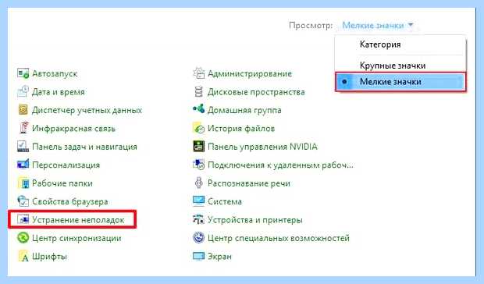Screen dimensions: 484x284
Task: Click the Домашняя группа text
Action: (x=244, y=110)
